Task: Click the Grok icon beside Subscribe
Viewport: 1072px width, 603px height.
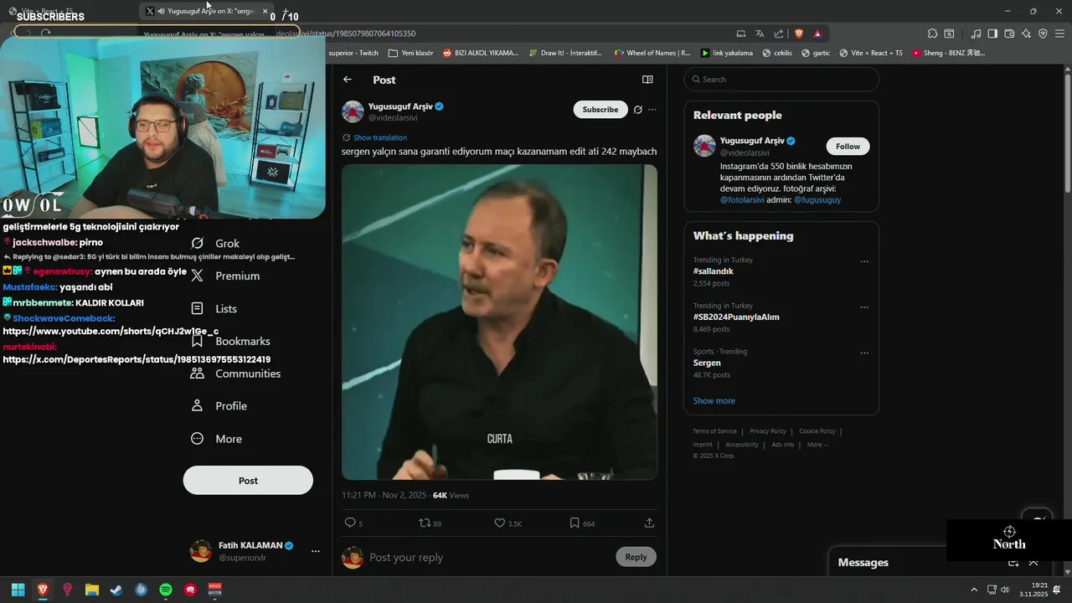Action: tap(637, 110)
